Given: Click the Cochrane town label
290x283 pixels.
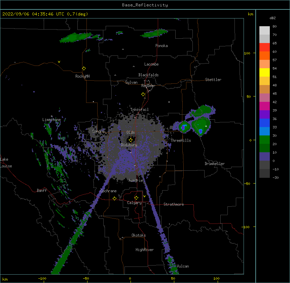Looking at the screenshot, I should [108, 191].
